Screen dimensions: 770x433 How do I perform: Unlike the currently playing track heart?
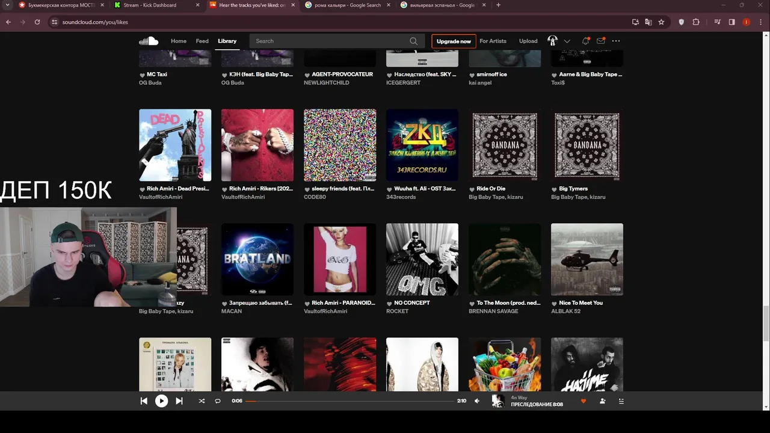click(x=583, y=401)
